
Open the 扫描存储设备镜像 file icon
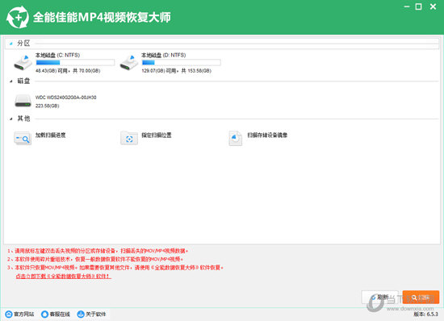coord(235,138)
